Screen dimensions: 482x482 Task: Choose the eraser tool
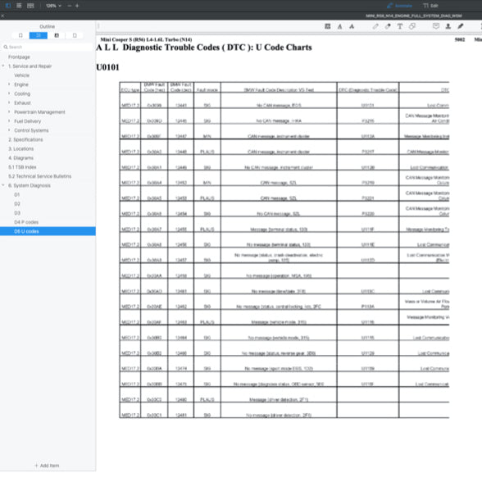(388, 26)
